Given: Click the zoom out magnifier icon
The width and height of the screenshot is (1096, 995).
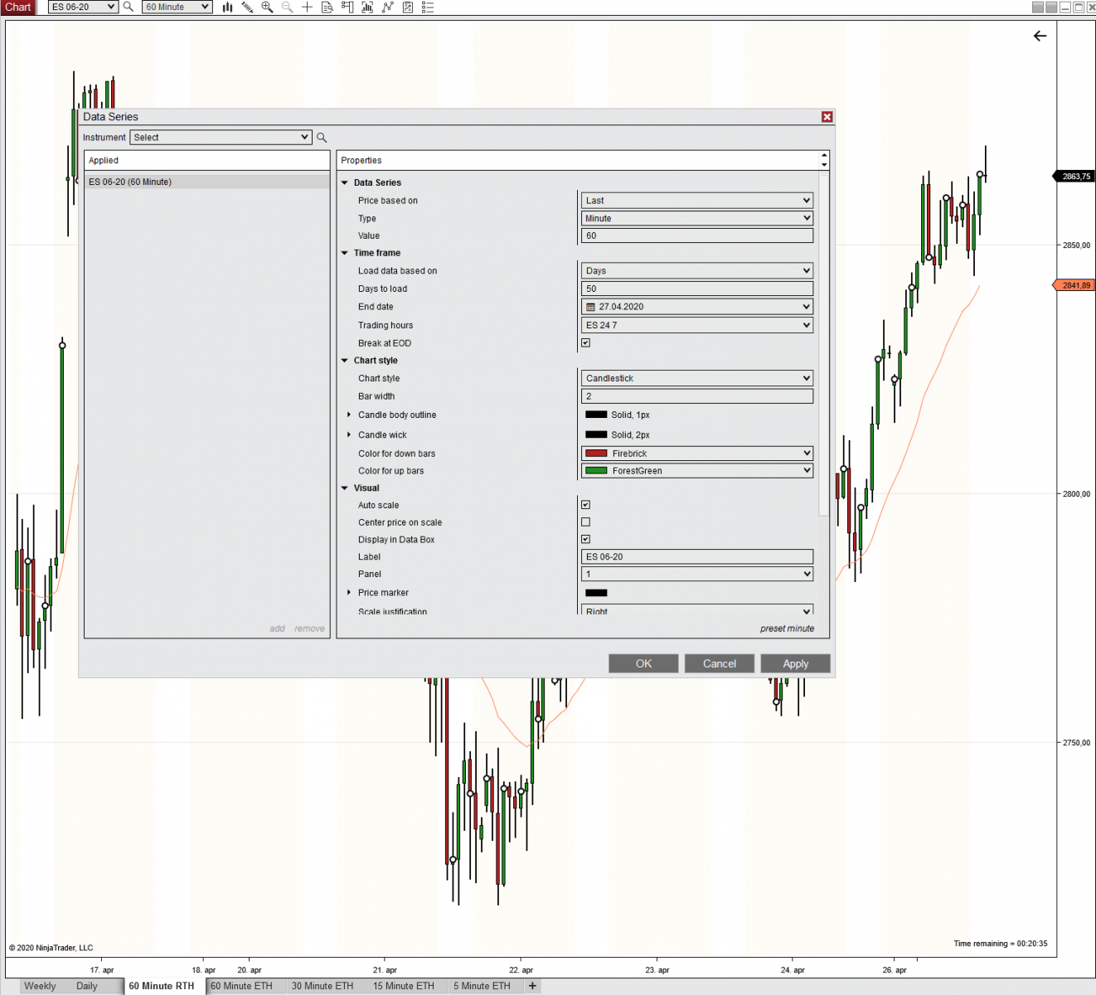Looking at the screenshot, I should pyautogui.click(x=287, y=7).
